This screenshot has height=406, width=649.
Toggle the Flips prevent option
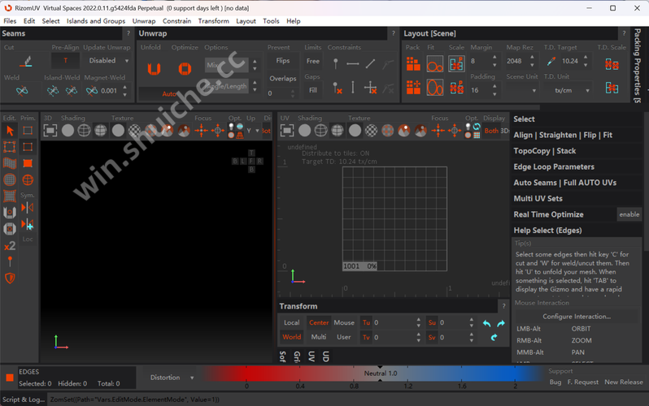(283, 61)
